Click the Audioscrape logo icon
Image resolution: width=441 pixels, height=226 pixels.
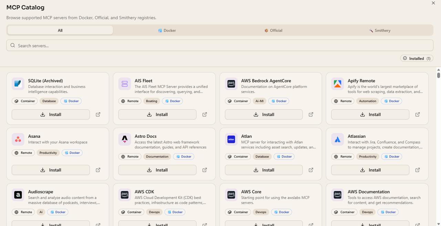tap(18, 195)
